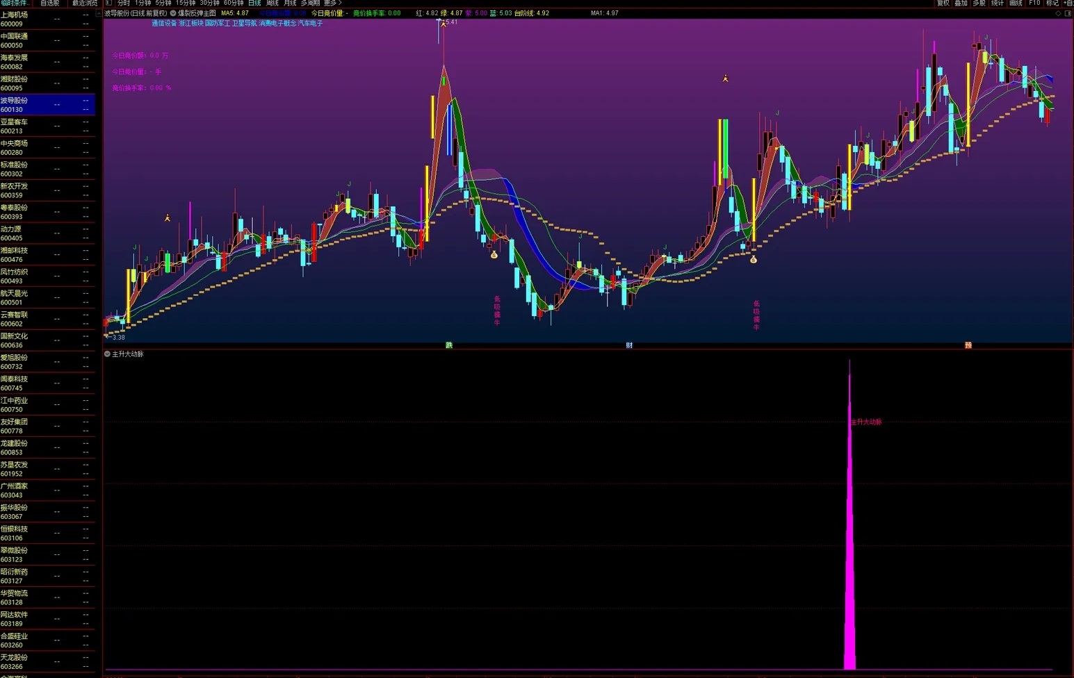Select 中央商场 600280 in the stock list
Image resolution: width=1074 pixels, height=678 pixels.
tap(47, 148)
